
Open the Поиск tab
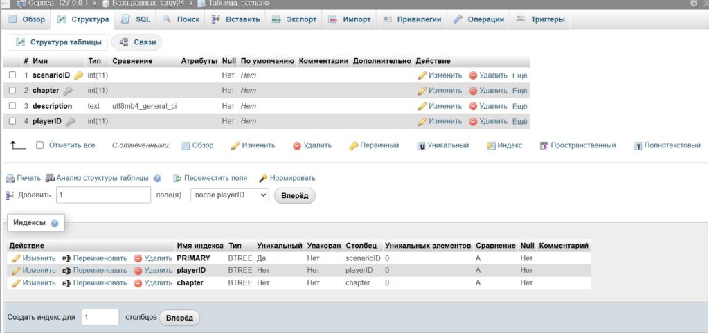181,19
